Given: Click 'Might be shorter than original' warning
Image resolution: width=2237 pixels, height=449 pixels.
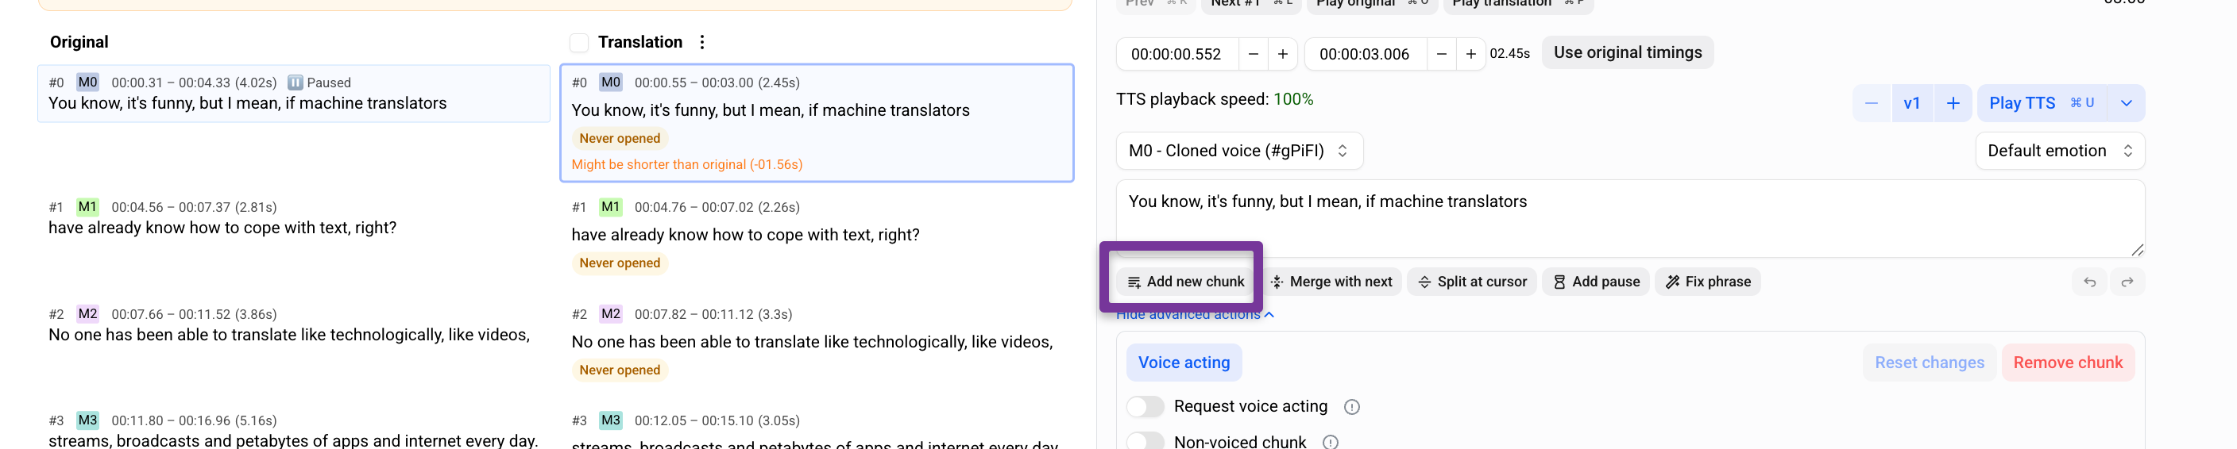Looking at the screenshot, I should [x=687, y=165].
